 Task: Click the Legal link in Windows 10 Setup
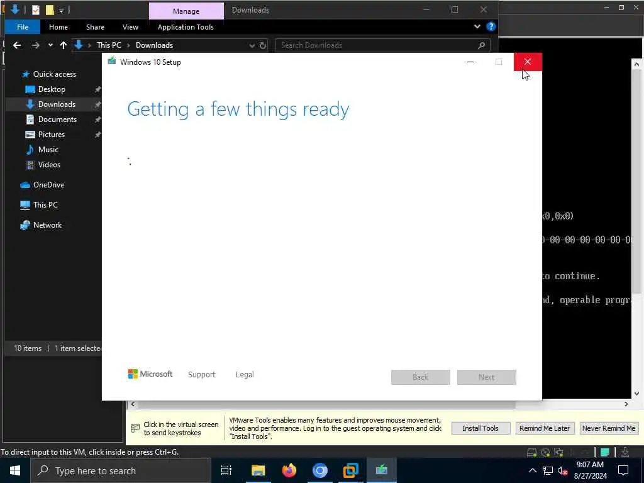(245, 375)
